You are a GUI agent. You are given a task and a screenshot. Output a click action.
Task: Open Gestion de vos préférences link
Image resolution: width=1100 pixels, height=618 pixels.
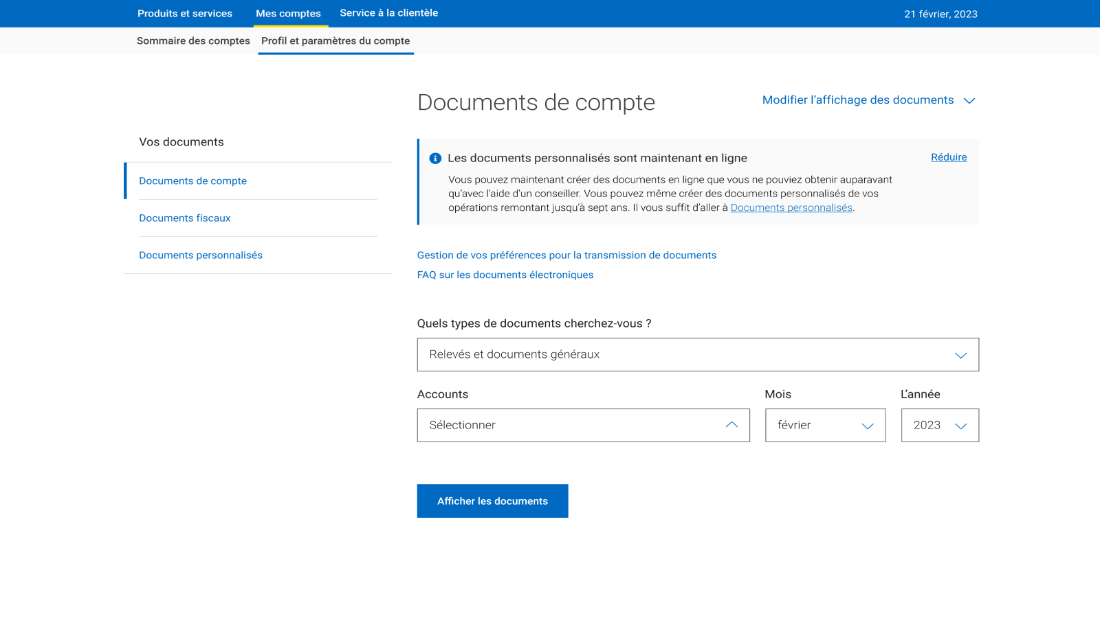(566, 255)
